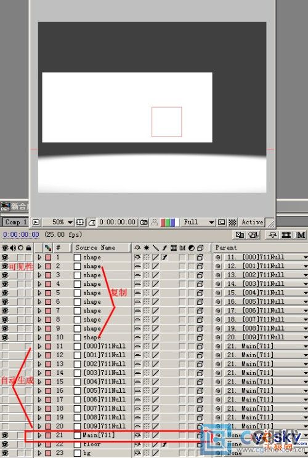The height and width of the screenshot is (458, 308).
Task: Click the effect f switch on floor layer
Action: tap(165, 444)
